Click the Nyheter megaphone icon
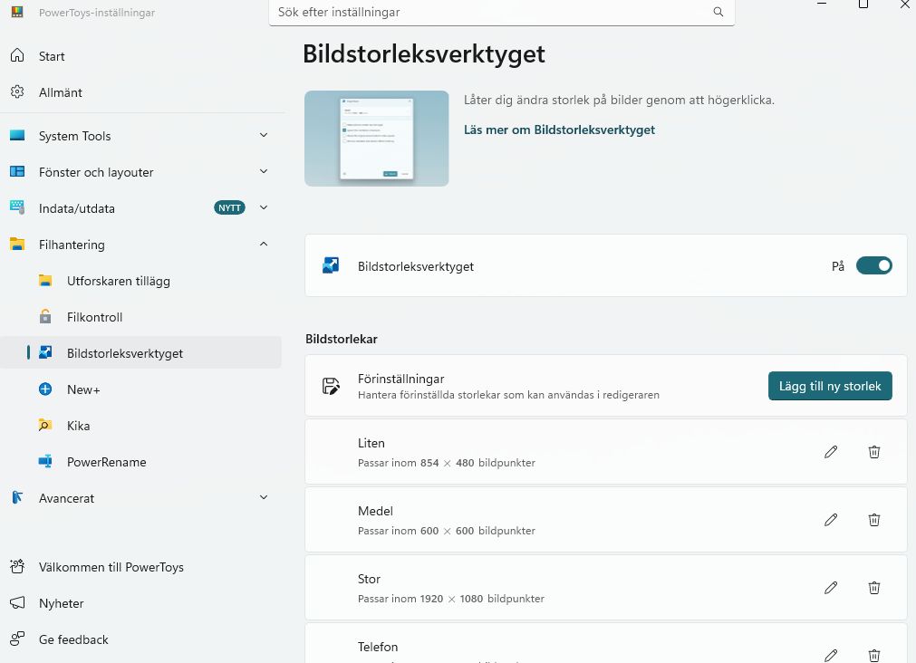Image resolution: width=916 pixels, height=663 pixels. [x=17, y=603]
